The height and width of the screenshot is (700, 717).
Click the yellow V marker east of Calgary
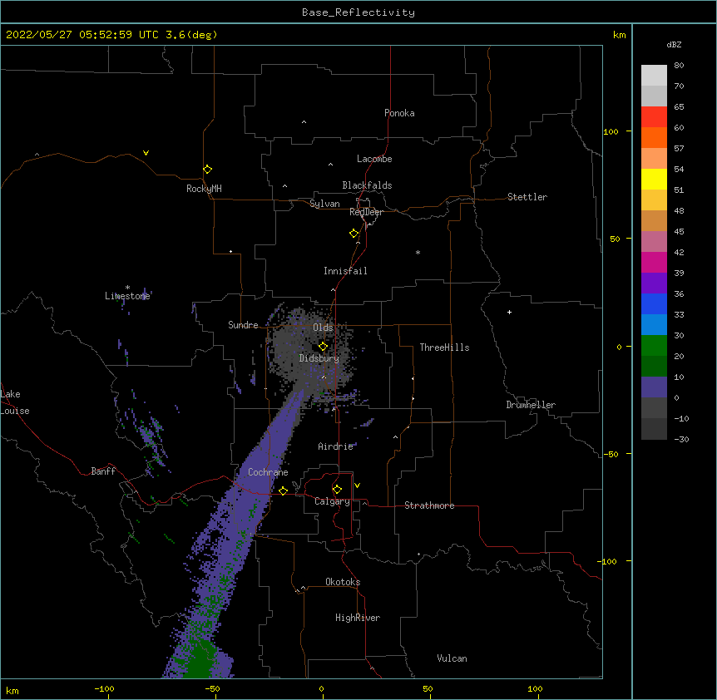click(x=357, y=486)
